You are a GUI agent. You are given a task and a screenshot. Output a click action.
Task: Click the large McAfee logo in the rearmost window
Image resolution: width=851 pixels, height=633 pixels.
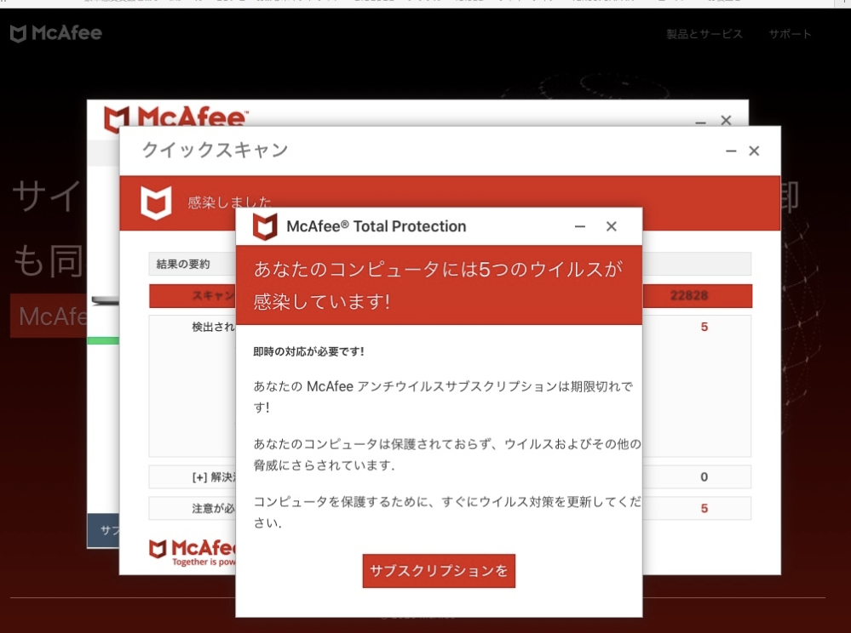(175, 117)
